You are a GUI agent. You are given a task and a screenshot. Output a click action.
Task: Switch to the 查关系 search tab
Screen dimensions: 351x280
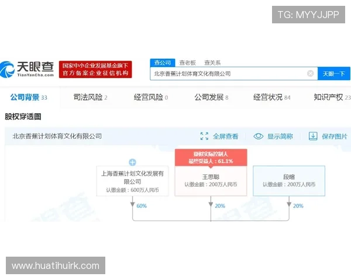(x=212, y=63)
